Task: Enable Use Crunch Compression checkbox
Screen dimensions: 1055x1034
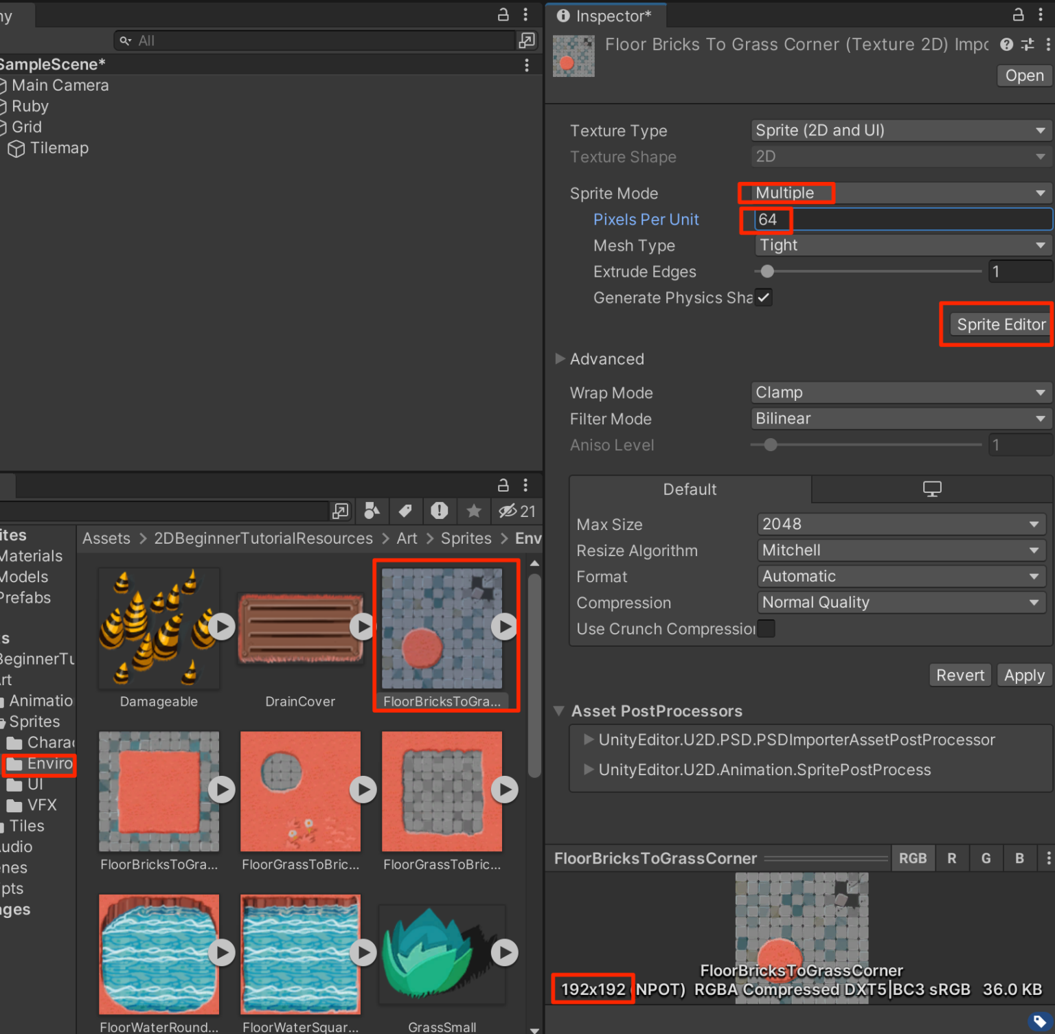Action: click(x=766, y=629)
